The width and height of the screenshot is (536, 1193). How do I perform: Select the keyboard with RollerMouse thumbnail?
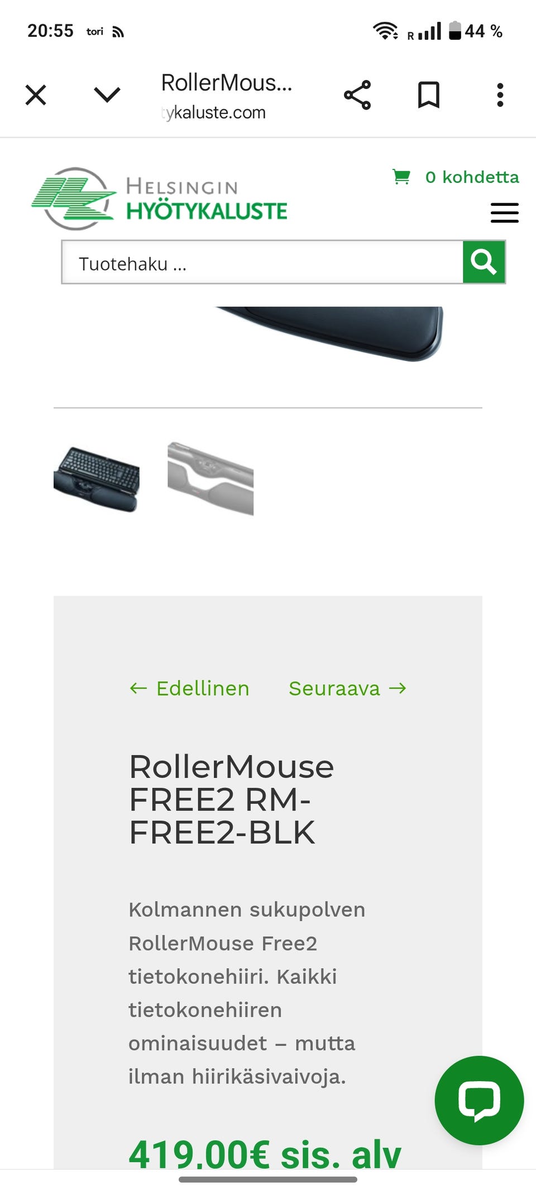pyautogui.click(x=97, y=479)
